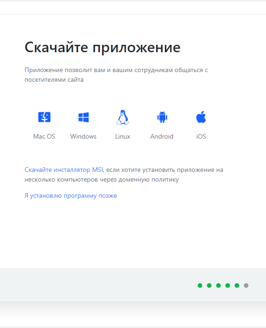Go to the gray last step dot
The image size is (266, 328).
coord(246,285)
